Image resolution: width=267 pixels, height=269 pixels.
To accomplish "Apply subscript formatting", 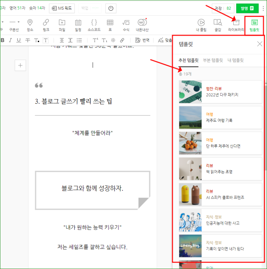I will 104,40.
